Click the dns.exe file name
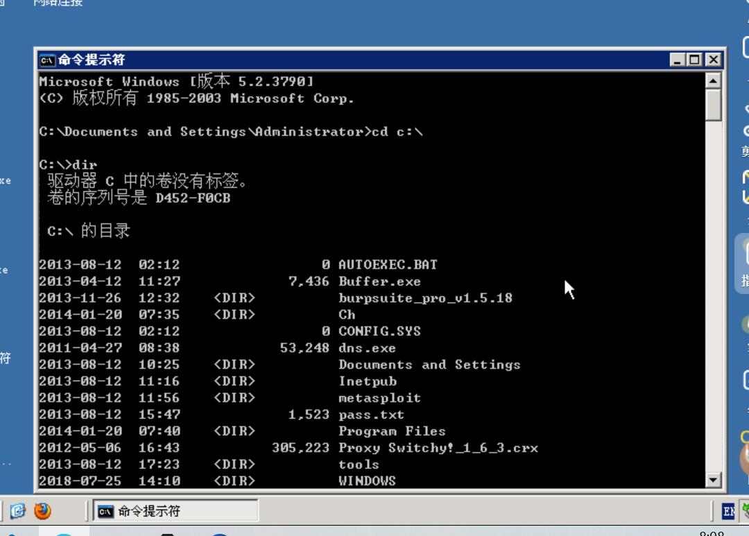The image size is (749, 536). 367,348
